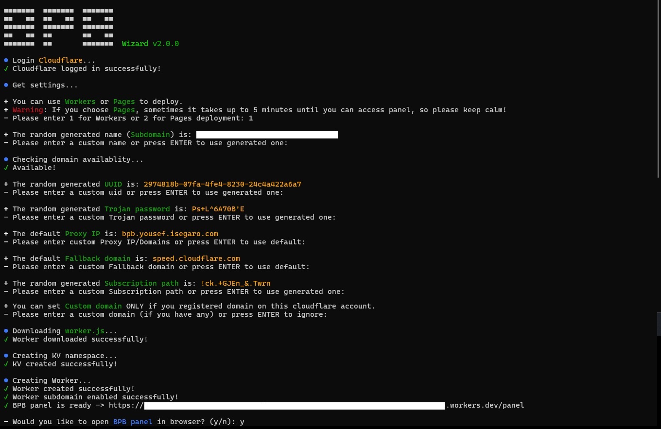Click the checkmark beside "Worker downloaded successfully"

tap(6, 339)
